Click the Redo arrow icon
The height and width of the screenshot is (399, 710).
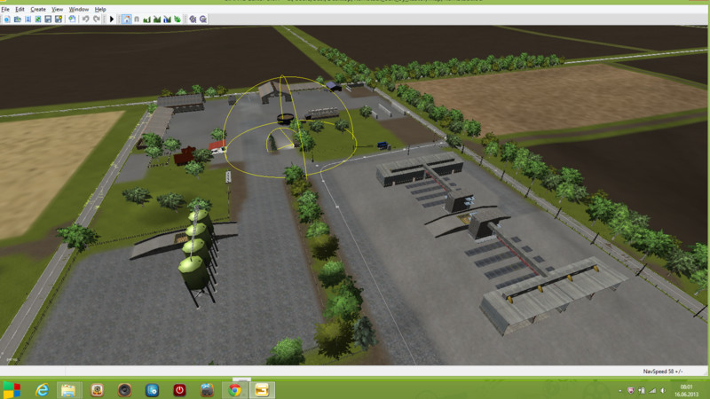(x=96, y=18)
